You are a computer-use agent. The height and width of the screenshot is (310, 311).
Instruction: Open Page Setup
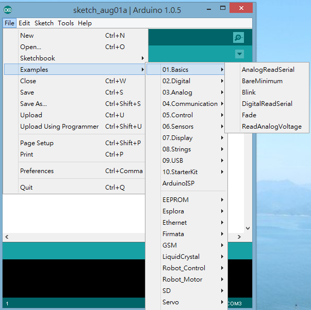(x=75, y=143)
